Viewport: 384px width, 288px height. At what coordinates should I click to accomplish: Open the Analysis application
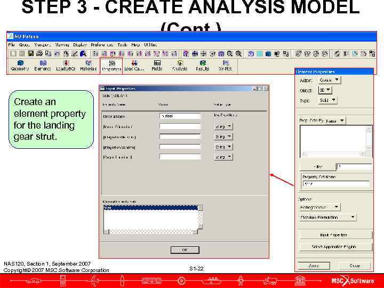pos(180,66)
